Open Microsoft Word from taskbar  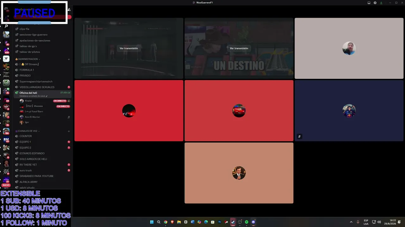pyautogui.click(x=192, y=222)
